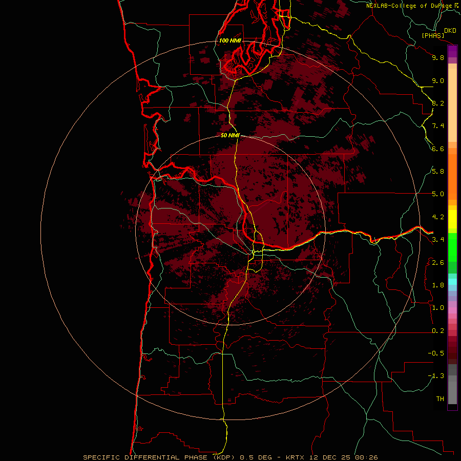Viewport: 461px width, 461px height.
Task: Click the 1.8 scale value
Action: [438, 285]
